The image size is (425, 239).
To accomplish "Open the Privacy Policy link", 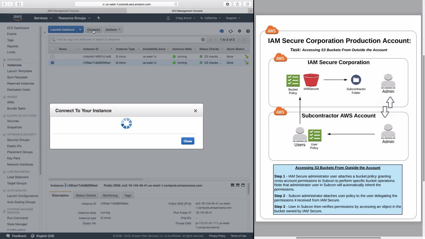I will (217, 236).
